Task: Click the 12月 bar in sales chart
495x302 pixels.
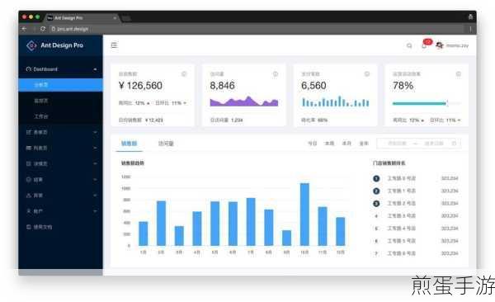Action: click(x=341, y=232)
